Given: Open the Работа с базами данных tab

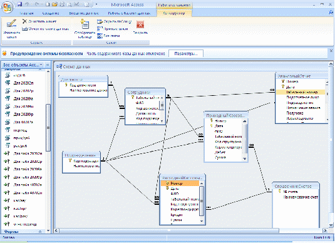Looking at the screenshot, I should 129,13.
